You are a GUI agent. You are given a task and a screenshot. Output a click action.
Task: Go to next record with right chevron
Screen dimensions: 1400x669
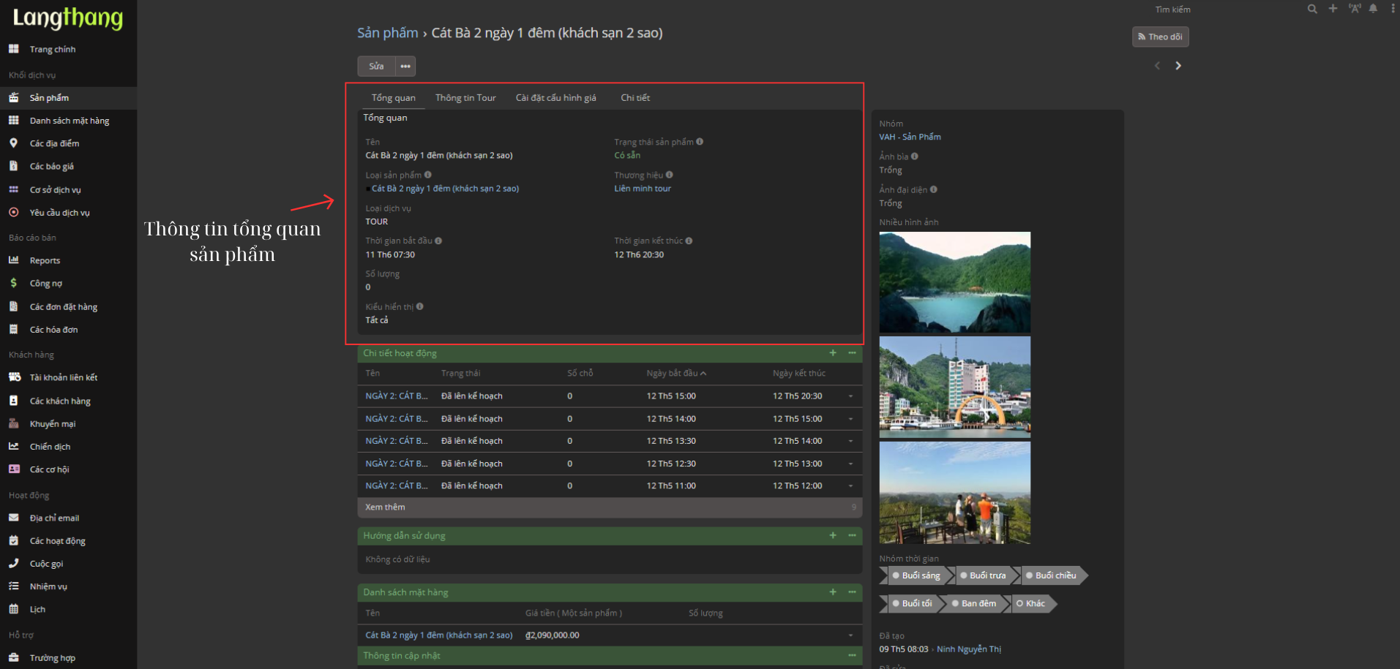[1178, 66]
